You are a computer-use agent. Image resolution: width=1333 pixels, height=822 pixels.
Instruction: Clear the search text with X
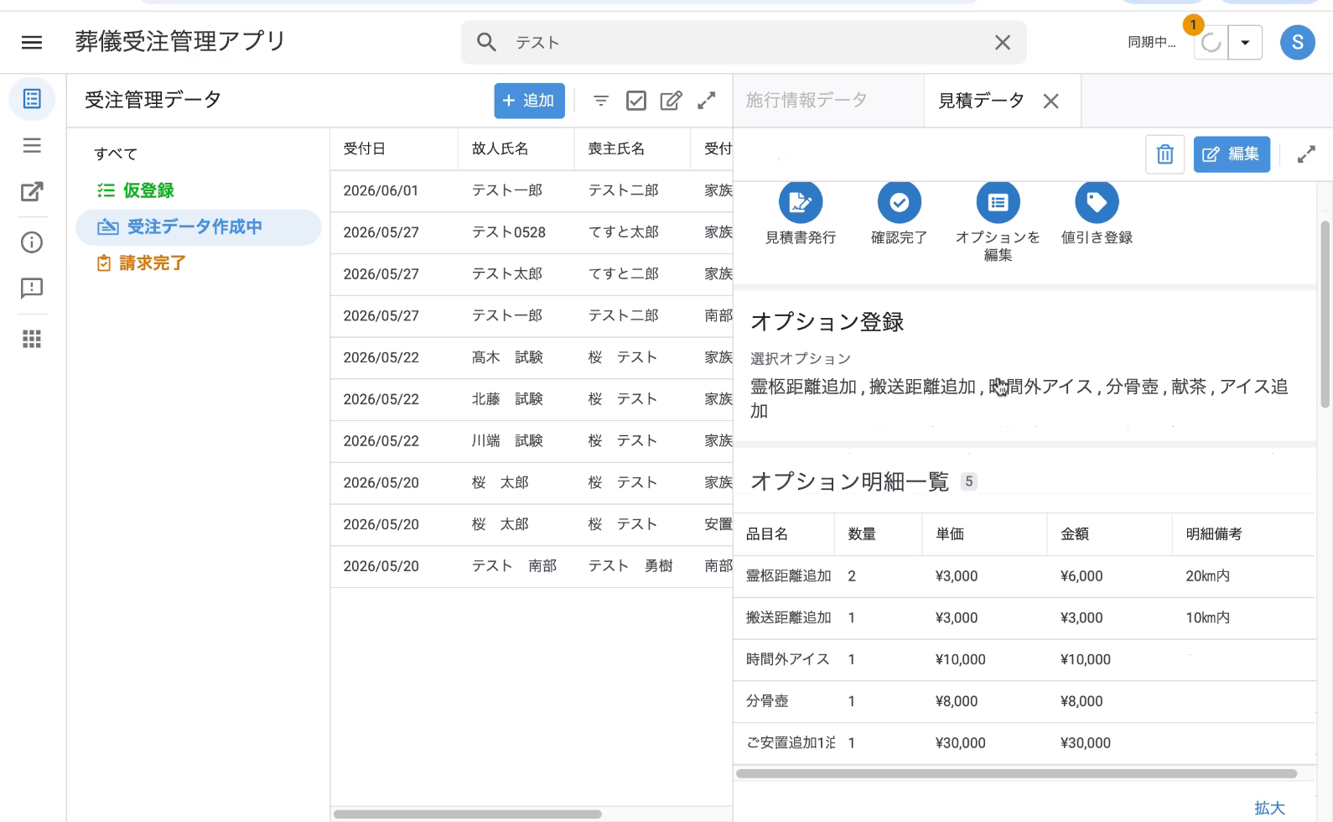(1003, 42)
